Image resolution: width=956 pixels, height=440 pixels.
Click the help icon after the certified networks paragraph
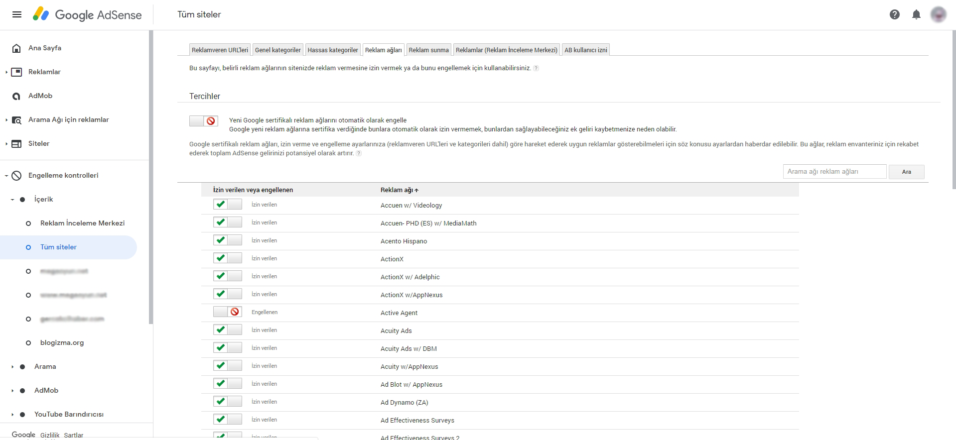(x=359, y=153)
